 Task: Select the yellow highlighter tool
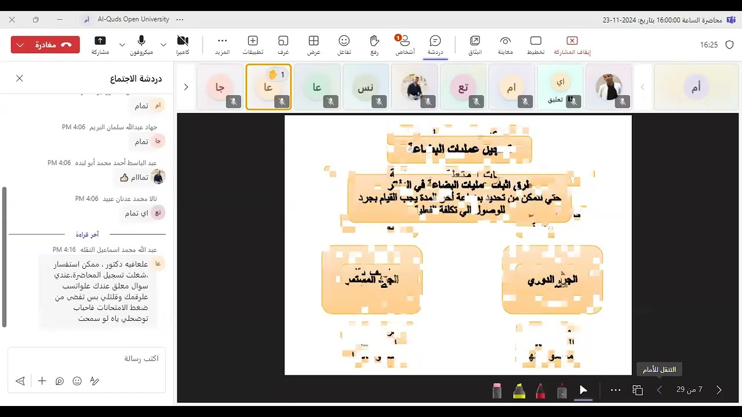[x=519, y=391]
